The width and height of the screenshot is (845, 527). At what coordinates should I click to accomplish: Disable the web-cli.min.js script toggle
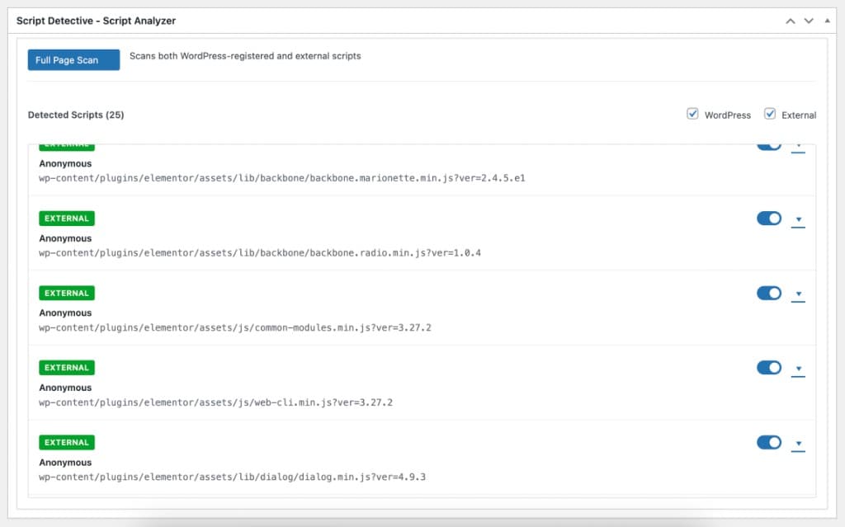[768, 368]
